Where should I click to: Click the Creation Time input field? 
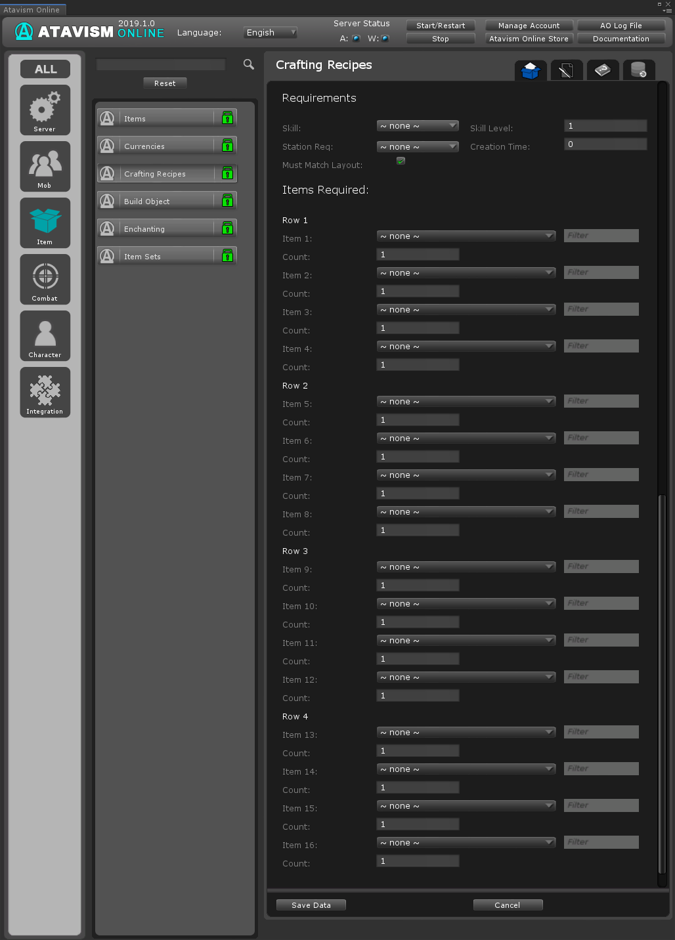pyautogui.click(x=605, y=144)
